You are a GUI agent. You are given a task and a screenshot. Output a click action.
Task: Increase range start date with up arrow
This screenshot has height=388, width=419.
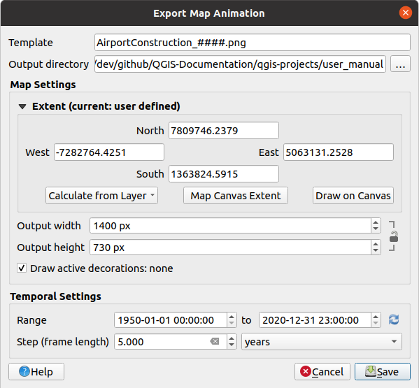(x=232, y=317)
